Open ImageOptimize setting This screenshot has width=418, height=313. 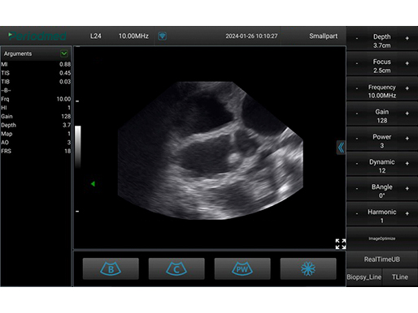pyautogui.click(x=382, y=238)
